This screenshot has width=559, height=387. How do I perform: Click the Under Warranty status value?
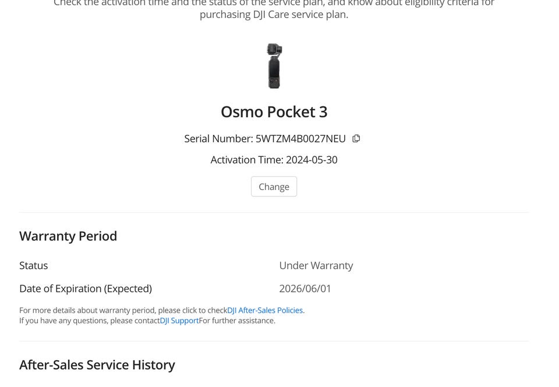[316, 266]
